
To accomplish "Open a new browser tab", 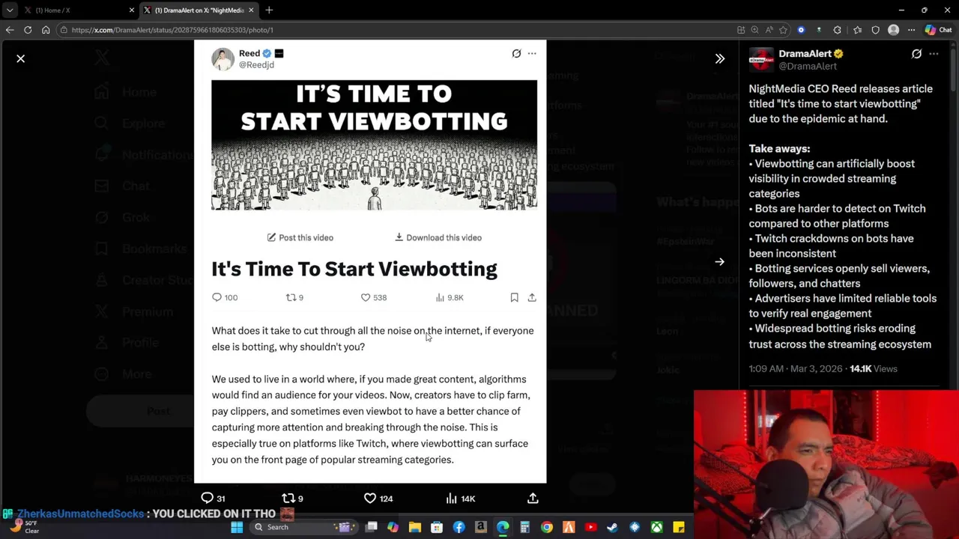I will (269, 10).
